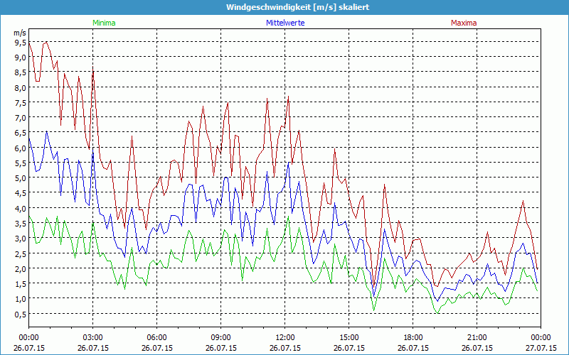Select the 8,0 y-axis value
Screen dimensions: 569x355
(20, 87)
